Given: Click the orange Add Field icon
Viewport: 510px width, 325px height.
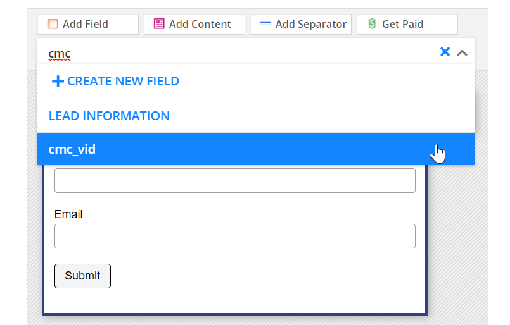Looking at the screenshot, I should pos(53,24).
